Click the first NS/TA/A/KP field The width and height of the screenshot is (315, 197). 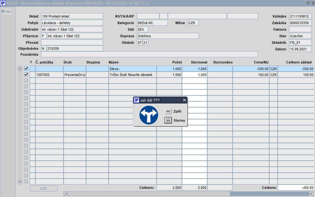pyautogui.click(x=148, y=16)
